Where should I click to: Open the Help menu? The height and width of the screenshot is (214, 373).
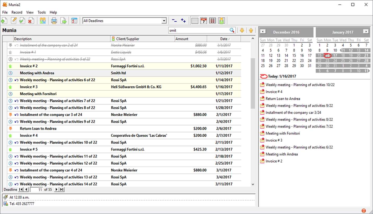click(53, 12)
